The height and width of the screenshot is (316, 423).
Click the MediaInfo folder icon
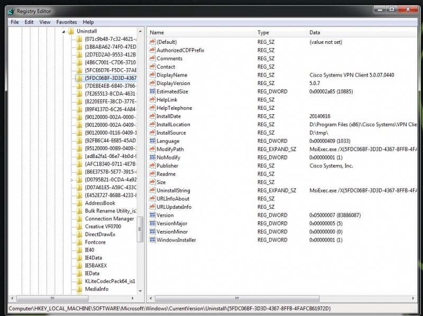coord(79,289)
